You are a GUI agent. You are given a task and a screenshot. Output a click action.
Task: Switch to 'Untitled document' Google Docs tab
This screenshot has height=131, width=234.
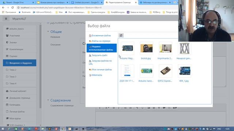(x=87, y=3)
